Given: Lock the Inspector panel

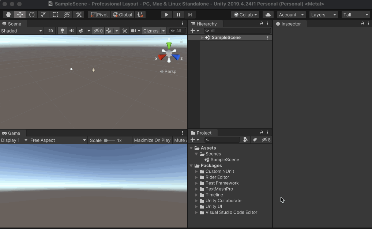Looking at the screenshot, I should (x=362, y=23).
